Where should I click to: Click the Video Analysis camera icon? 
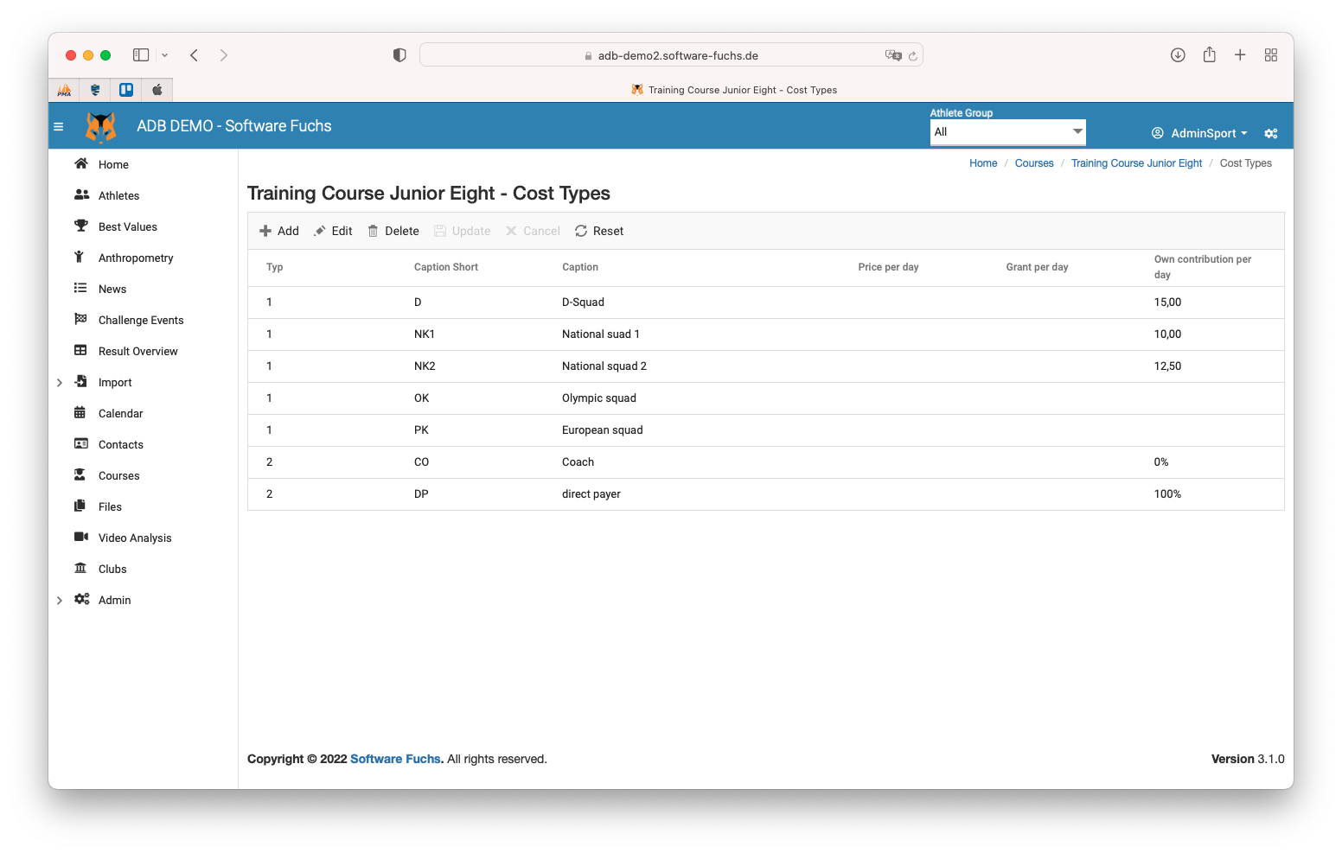[81, 537]
